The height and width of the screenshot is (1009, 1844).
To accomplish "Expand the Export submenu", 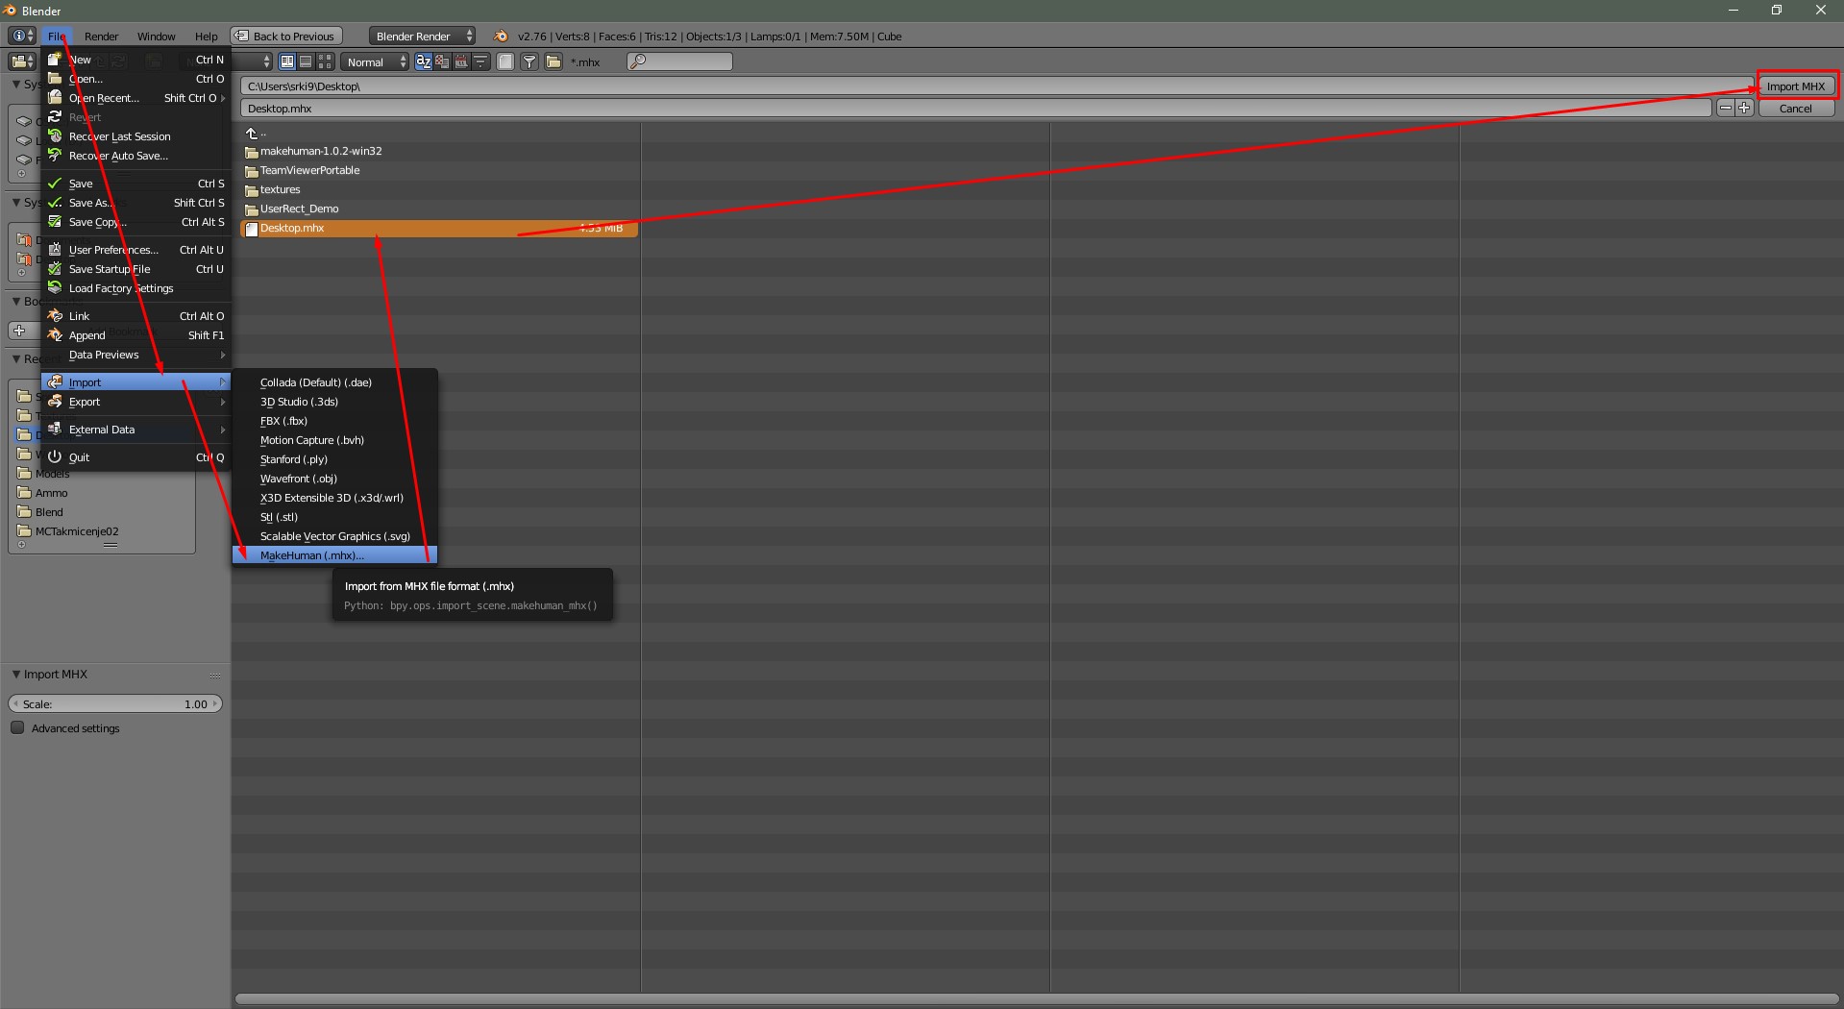I will 135,402.
